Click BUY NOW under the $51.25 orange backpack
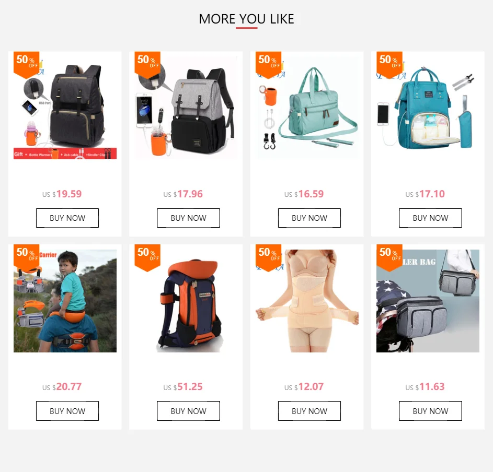This screenshot has width=493, height=472. 188,411
